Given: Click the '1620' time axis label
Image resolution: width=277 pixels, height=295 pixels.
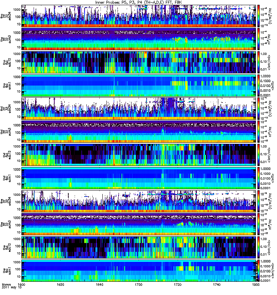Looking at the screenshot, I should tap(60, 284).
